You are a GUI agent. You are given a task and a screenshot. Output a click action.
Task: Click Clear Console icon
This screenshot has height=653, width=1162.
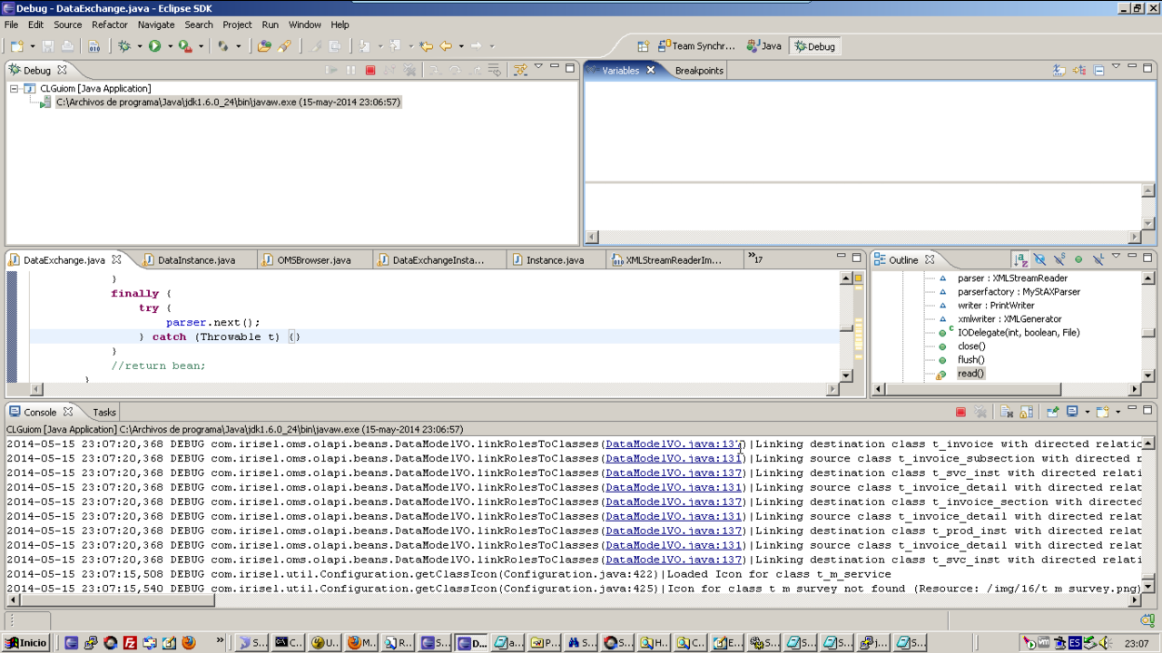click(x=1007, y=412)
